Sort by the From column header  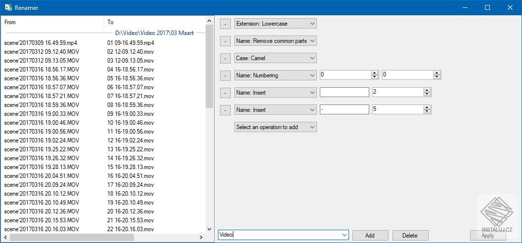(52, 22)
